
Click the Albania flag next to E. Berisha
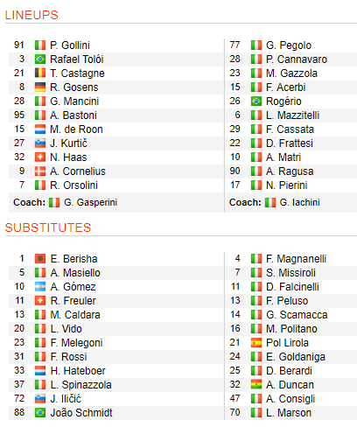(x=40, y=259)
